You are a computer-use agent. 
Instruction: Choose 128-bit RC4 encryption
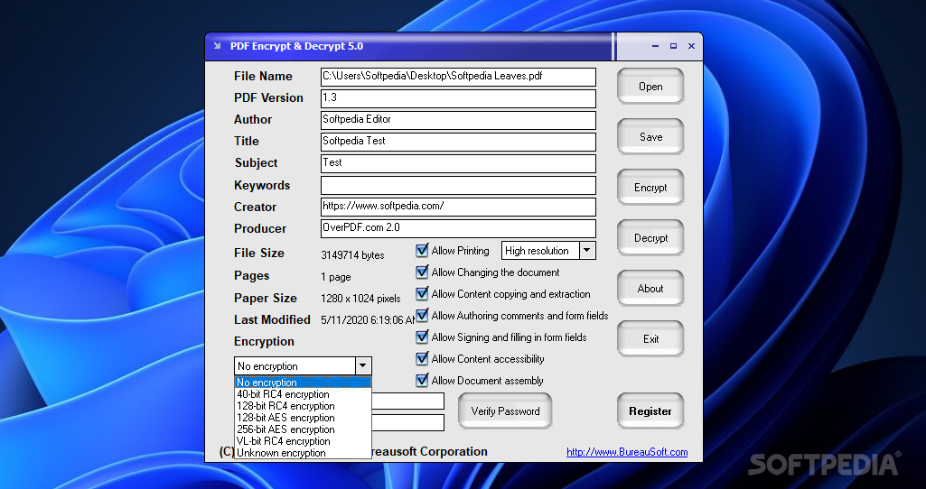[303, 406]
